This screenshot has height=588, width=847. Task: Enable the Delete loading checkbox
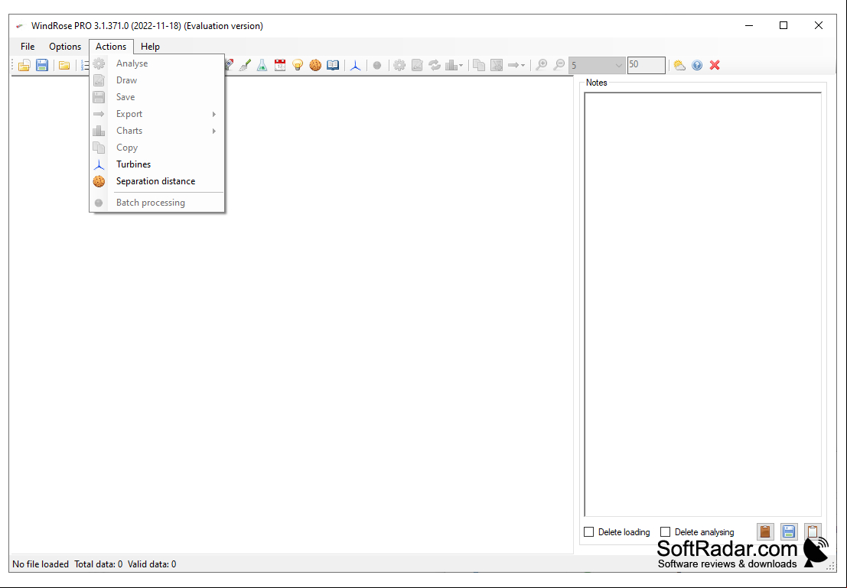point(589,532)
